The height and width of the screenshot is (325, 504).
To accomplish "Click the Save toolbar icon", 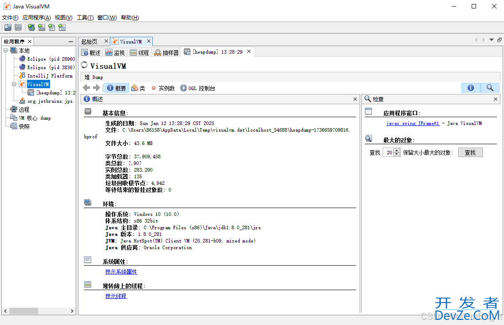I will coord(18,27).
